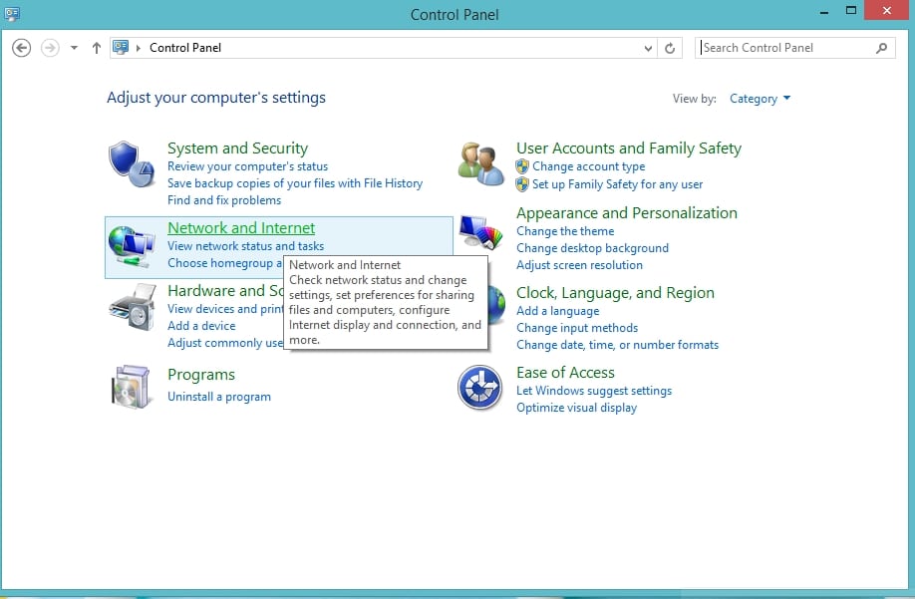
Task: Click the Network and Internet globe icon
Action: tap(132, 246)
